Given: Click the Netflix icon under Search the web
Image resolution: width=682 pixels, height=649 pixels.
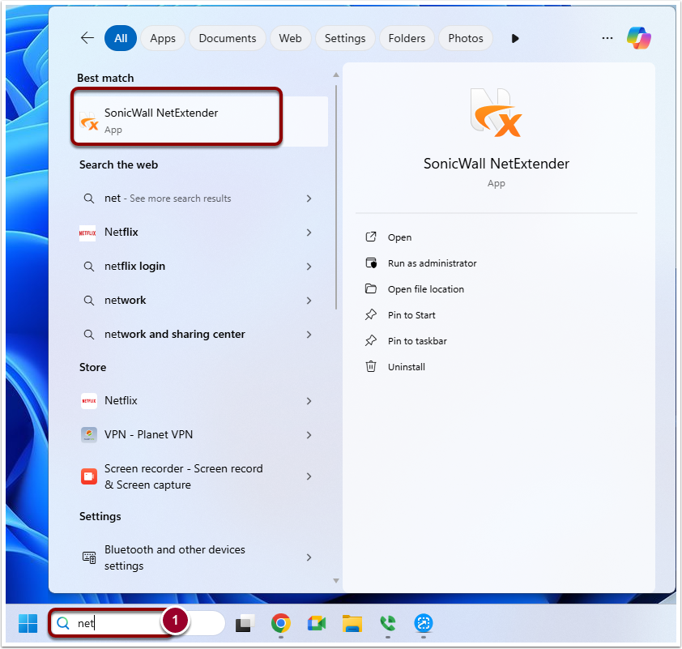Looking at the screenshot, I should (x=87, y=233).
